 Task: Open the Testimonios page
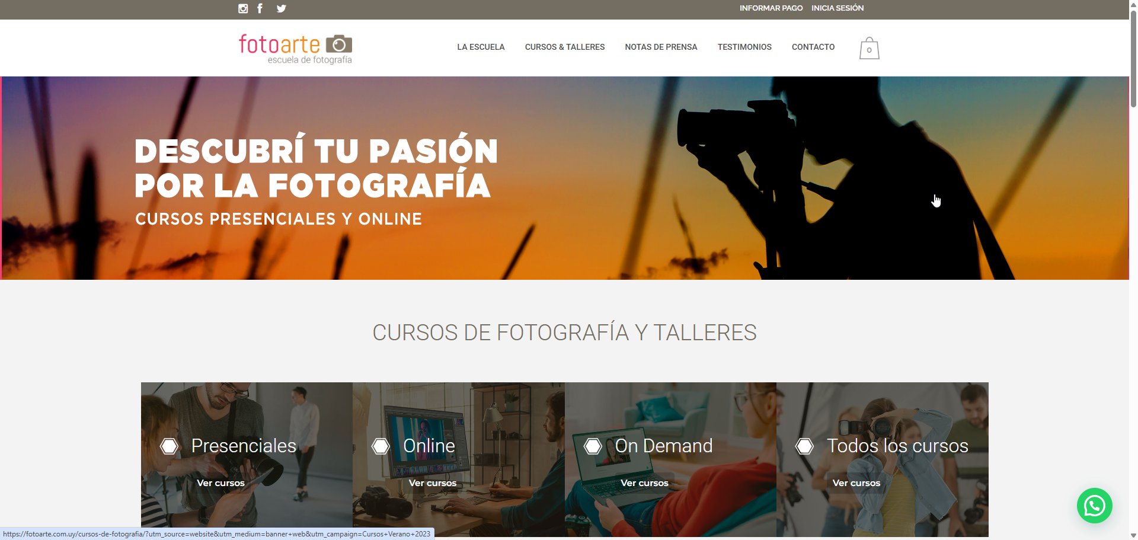[744, 47]
